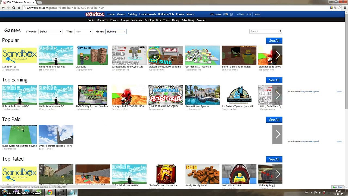348x196 pixels.
Task: Open Get Rich Fast Tycoon! 2 thumbnail
Action: 202,55
